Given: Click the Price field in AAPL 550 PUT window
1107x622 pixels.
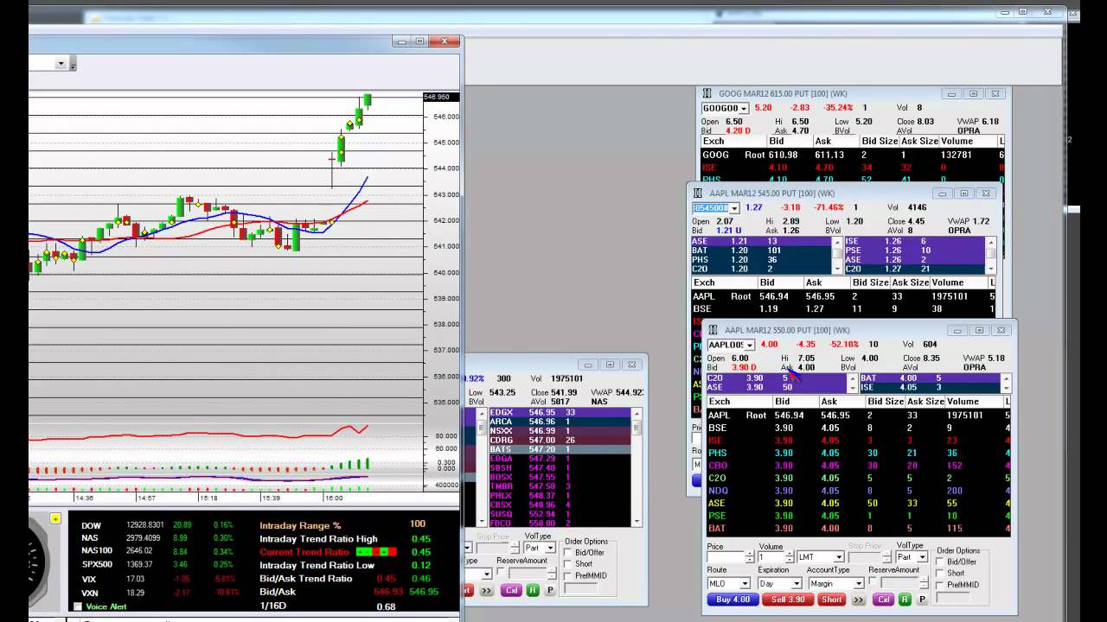Looking at the screenshot, I should (x=725, y=557).
